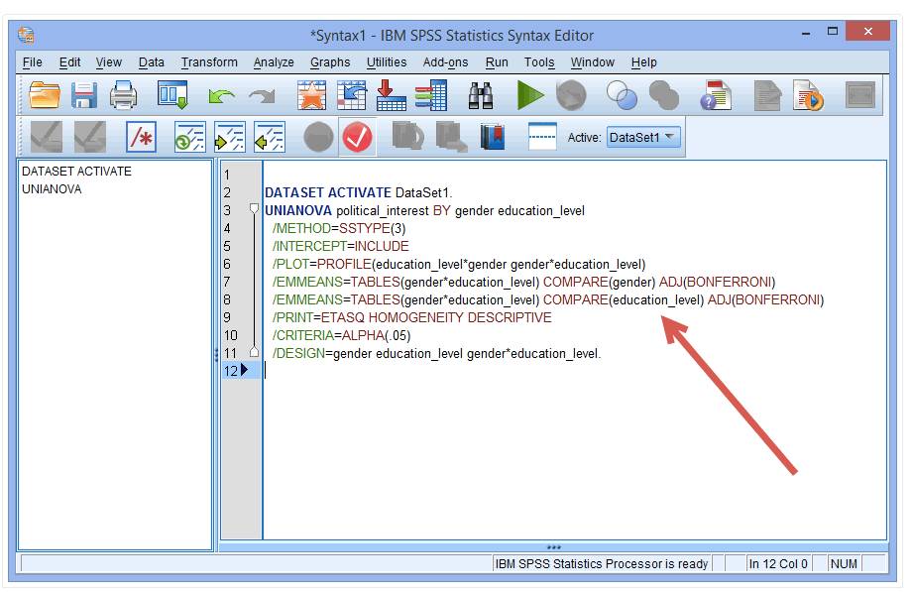911x592 pixels.
Task: Click the /PRINT=ETASQ HOMOGENEITY DESCRIPTIVE line
Action: coord(412,317)
